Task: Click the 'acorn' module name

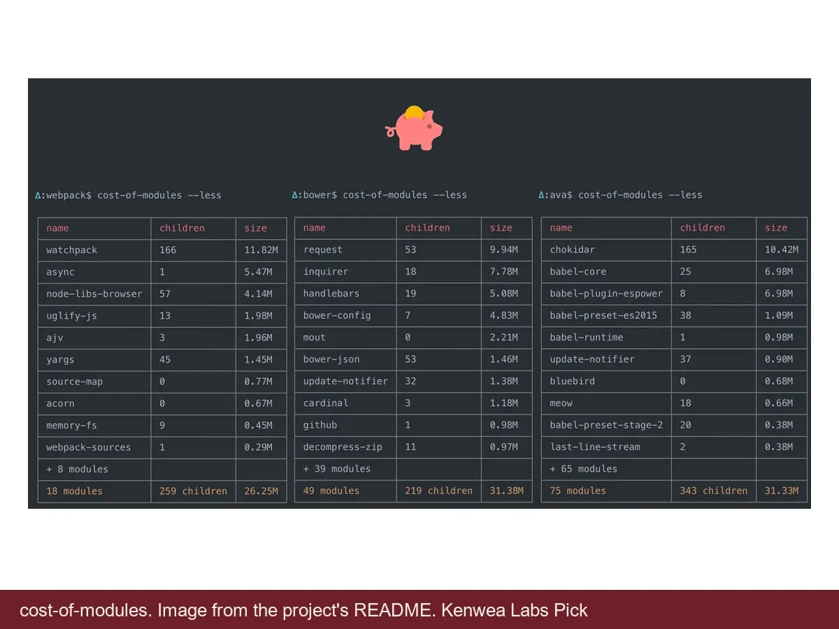Action: tap(60, 403)
